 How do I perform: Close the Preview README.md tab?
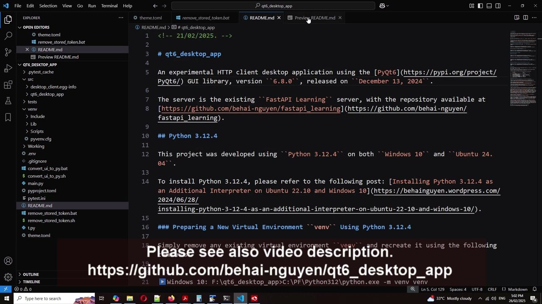click(340, 18)
